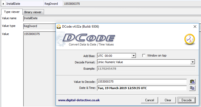Select the Type viewer tab
201x107 pixels.
coord(12,12)
